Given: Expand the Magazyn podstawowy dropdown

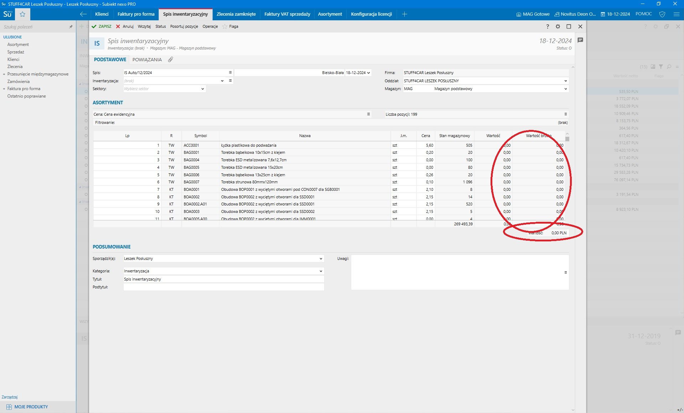Looking at the screenshot, I should 565,89.
